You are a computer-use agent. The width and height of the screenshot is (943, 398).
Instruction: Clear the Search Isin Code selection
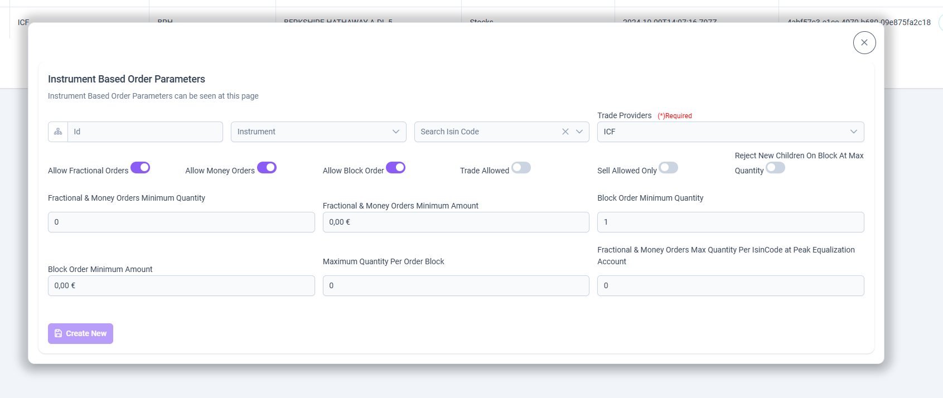click(565, 132)
